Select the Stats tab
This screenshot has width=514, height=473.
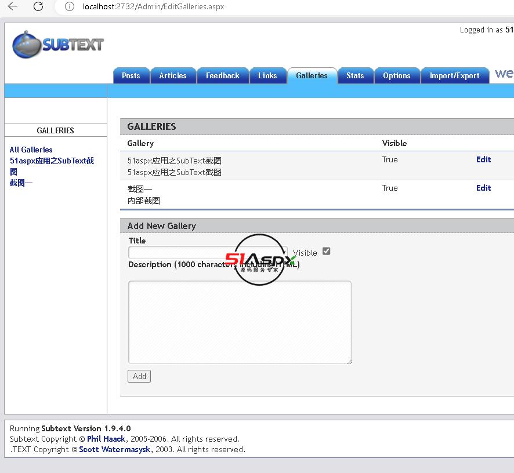[x=355, y=75]
